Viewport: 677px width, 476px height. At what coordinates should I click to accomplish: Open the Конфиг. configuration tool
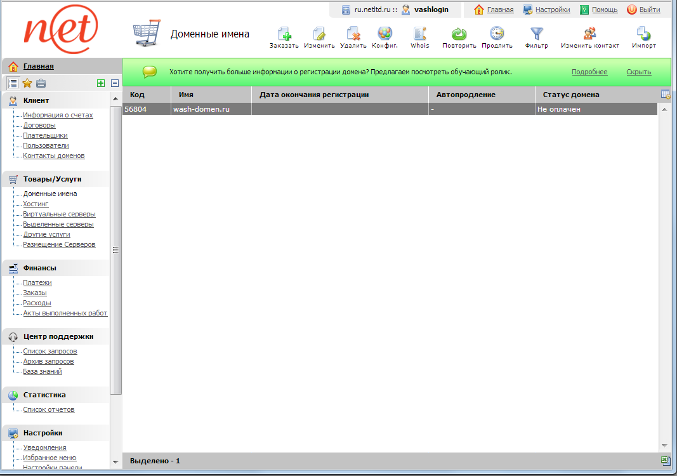[385, 34]
